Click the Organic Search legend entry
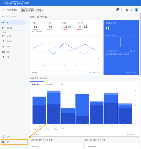The width and height of the screenshot is (141, 149). pos(38,129)
